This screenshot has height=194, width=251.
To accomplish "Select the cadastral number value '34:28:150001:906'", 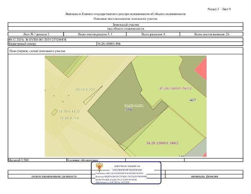I will pos(109,43).
